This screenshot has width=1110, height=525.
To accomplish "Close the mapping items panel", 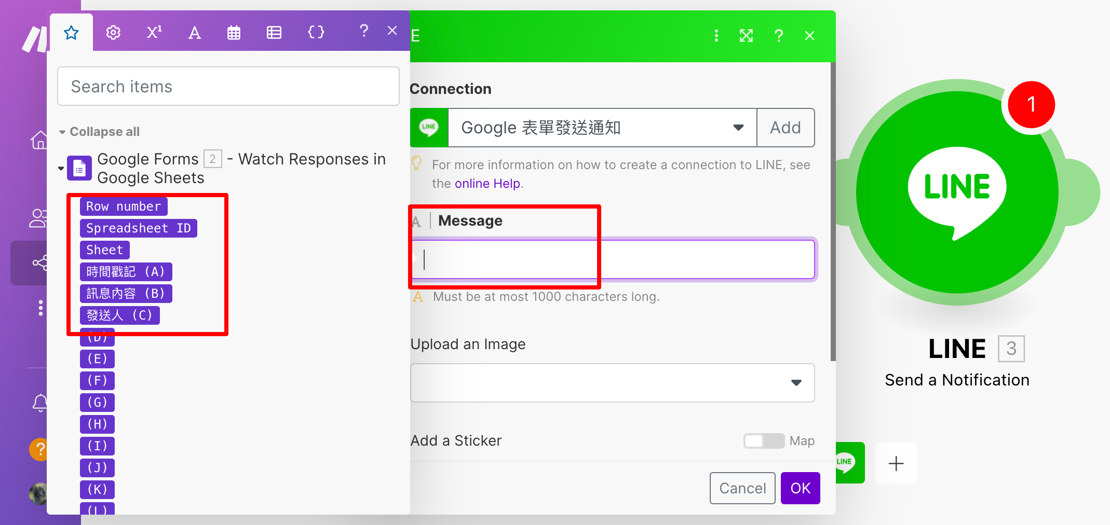I will pyautogui.click(x=392, y=31).
